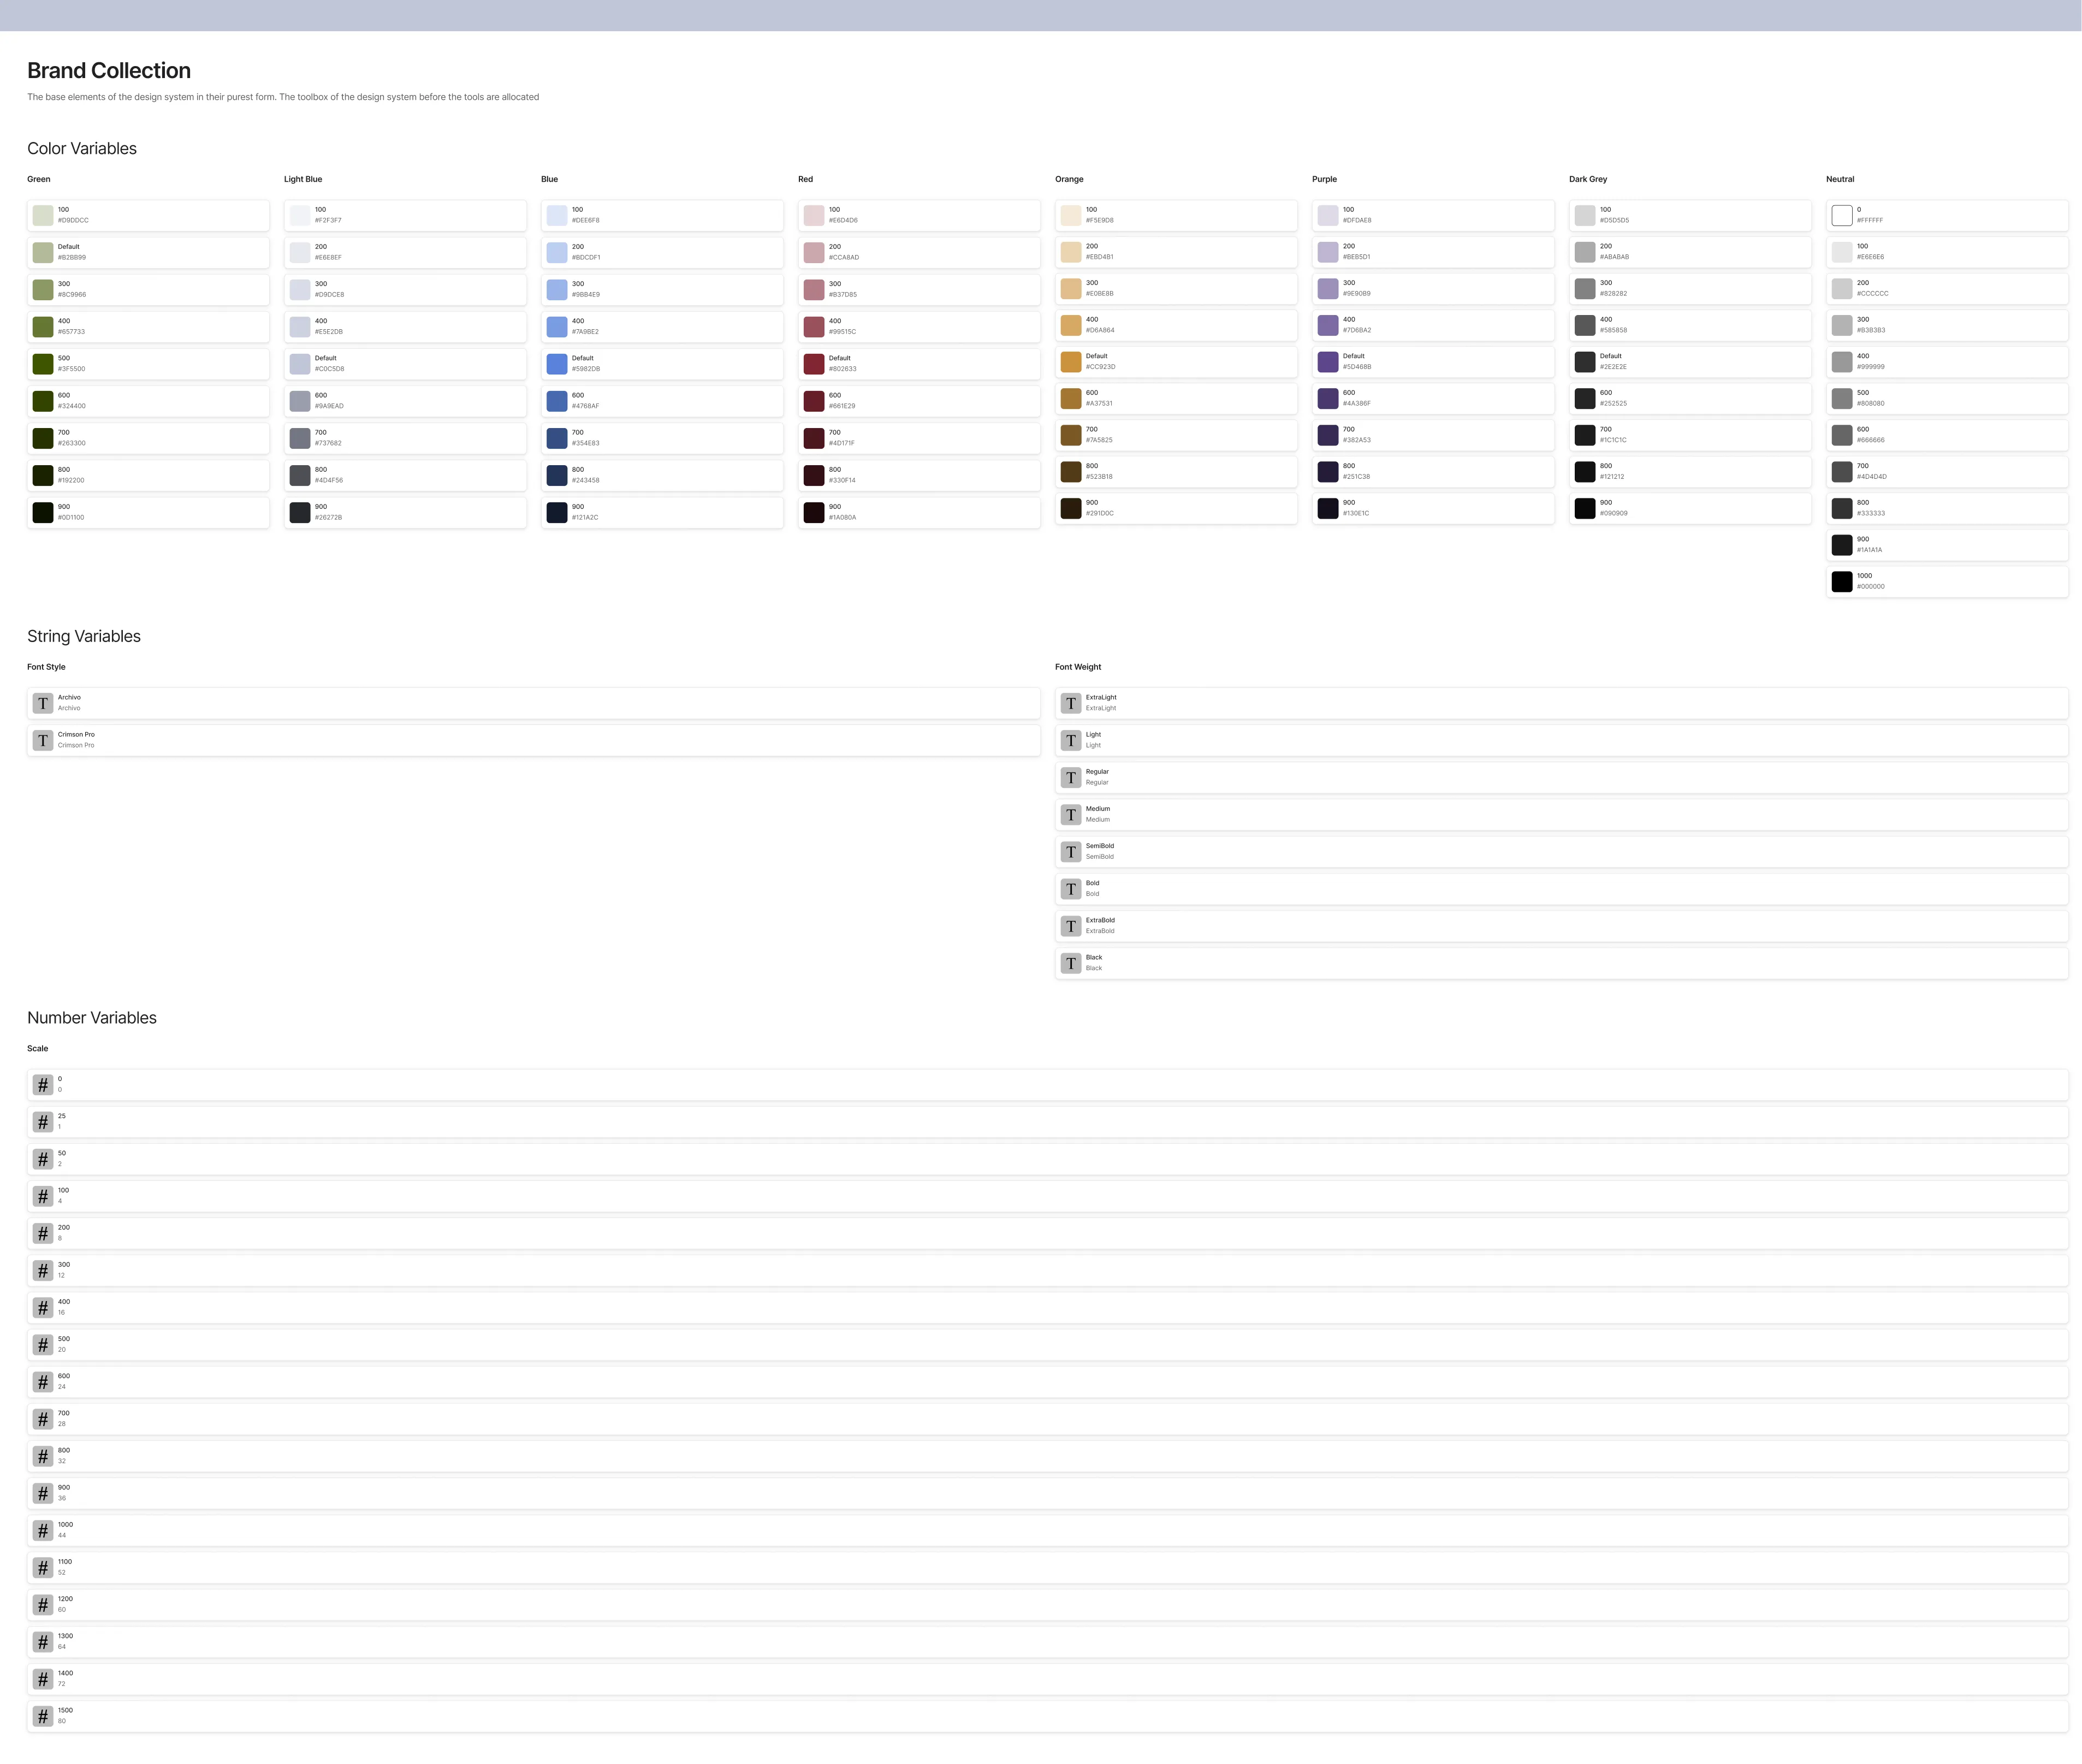Viewport: 2082px width, 1764px height.
Task: Click the Scale group label
Action: (38, 1048)
